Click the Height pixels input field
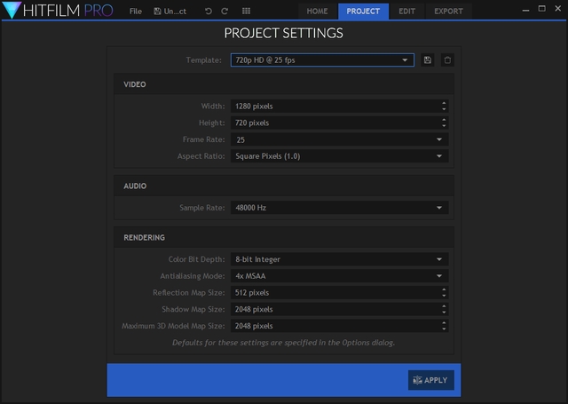 click(x=333, y=123)
